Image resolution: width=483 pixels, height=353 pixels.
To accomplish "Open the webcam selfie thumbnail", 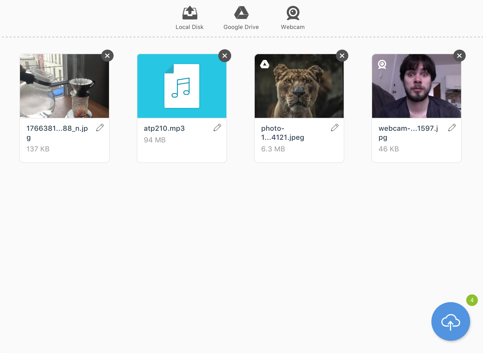I will click(x=417, y=86).
